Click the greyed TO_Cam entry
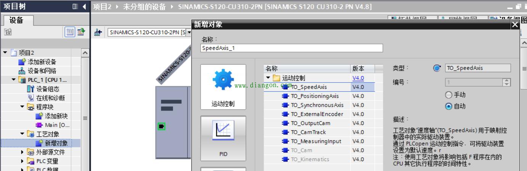 [301, 150]
